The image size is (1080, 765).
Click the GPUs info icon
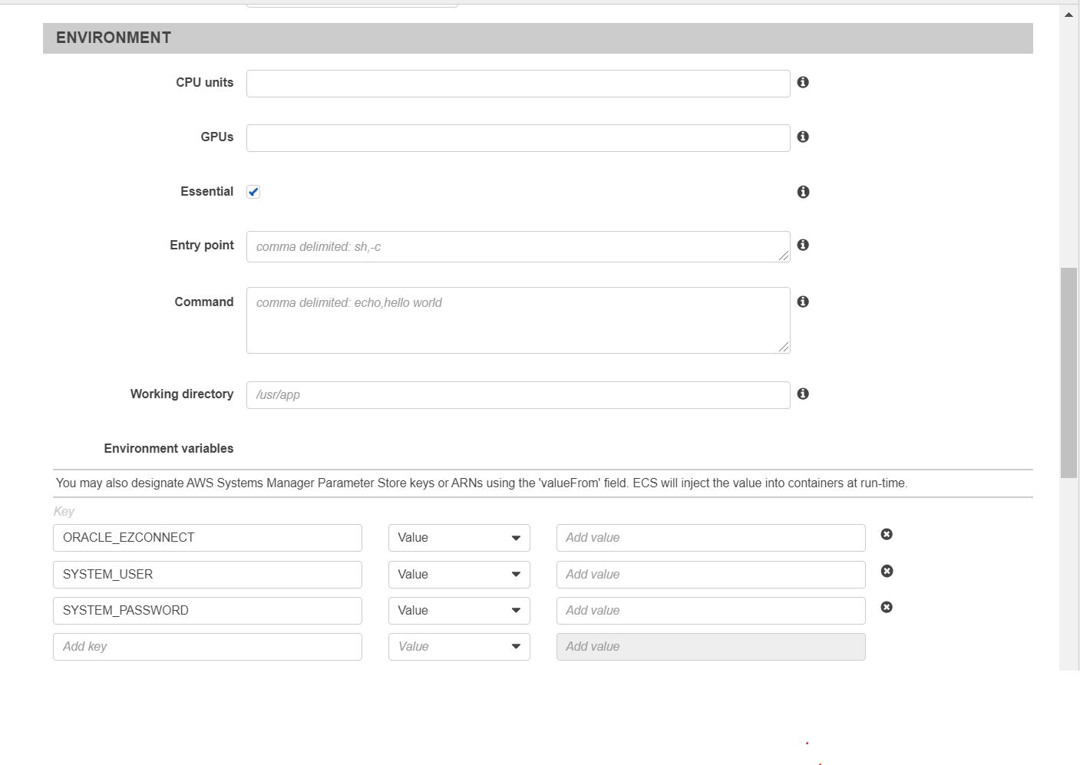coord(803,137)
